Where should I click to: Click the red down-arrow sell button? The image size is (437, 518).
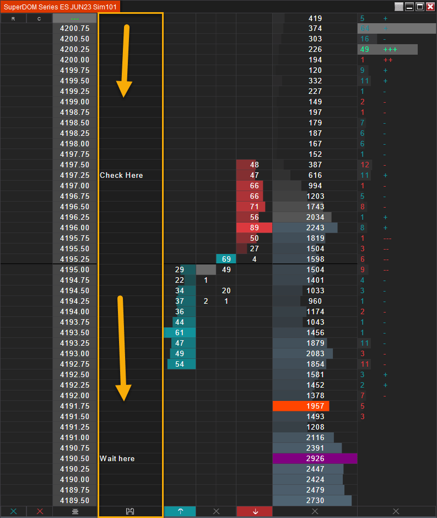coord(255,511)
